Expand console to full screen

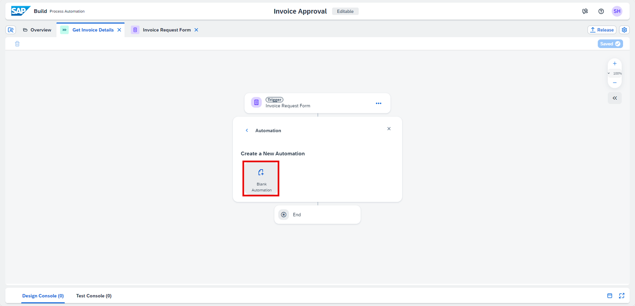[x=622, y=296]
